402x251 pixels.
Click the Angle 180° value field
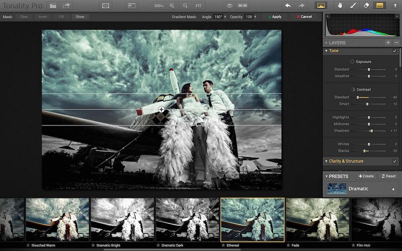218,17
